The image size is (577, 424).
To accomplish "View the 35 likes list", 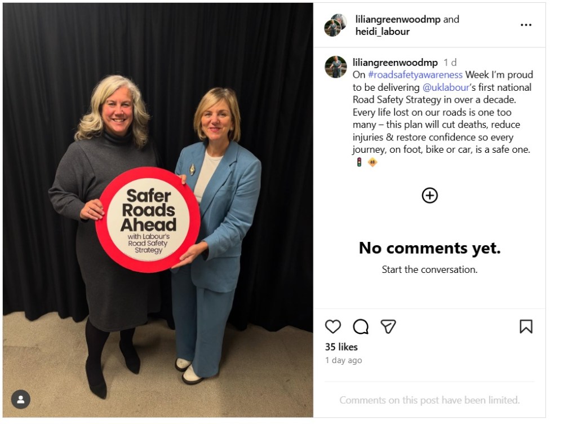I will pyautogui.click(x=341, y=347).
